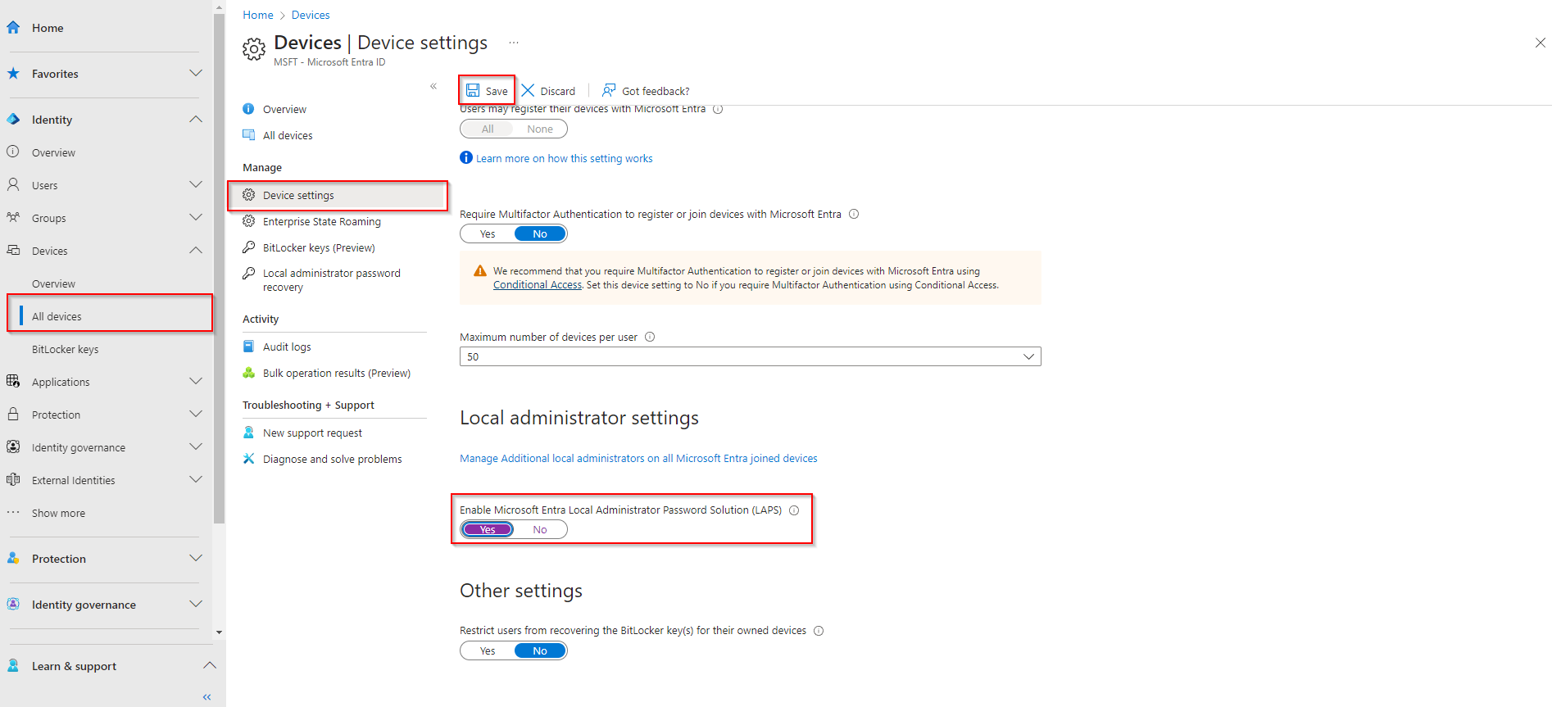Image resolution: width=1552 pixels, height=707 pixels.
Task: Click the Devices breadcrumb link
Action: click(x=311, y=15)
